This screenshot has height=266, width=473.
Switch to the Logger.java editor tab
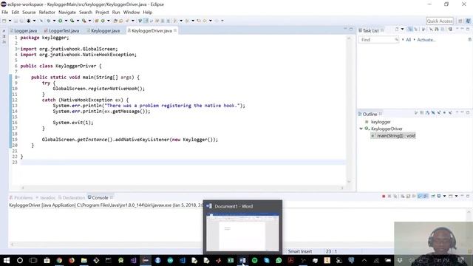pyautogui.click(x=24, y=31)
